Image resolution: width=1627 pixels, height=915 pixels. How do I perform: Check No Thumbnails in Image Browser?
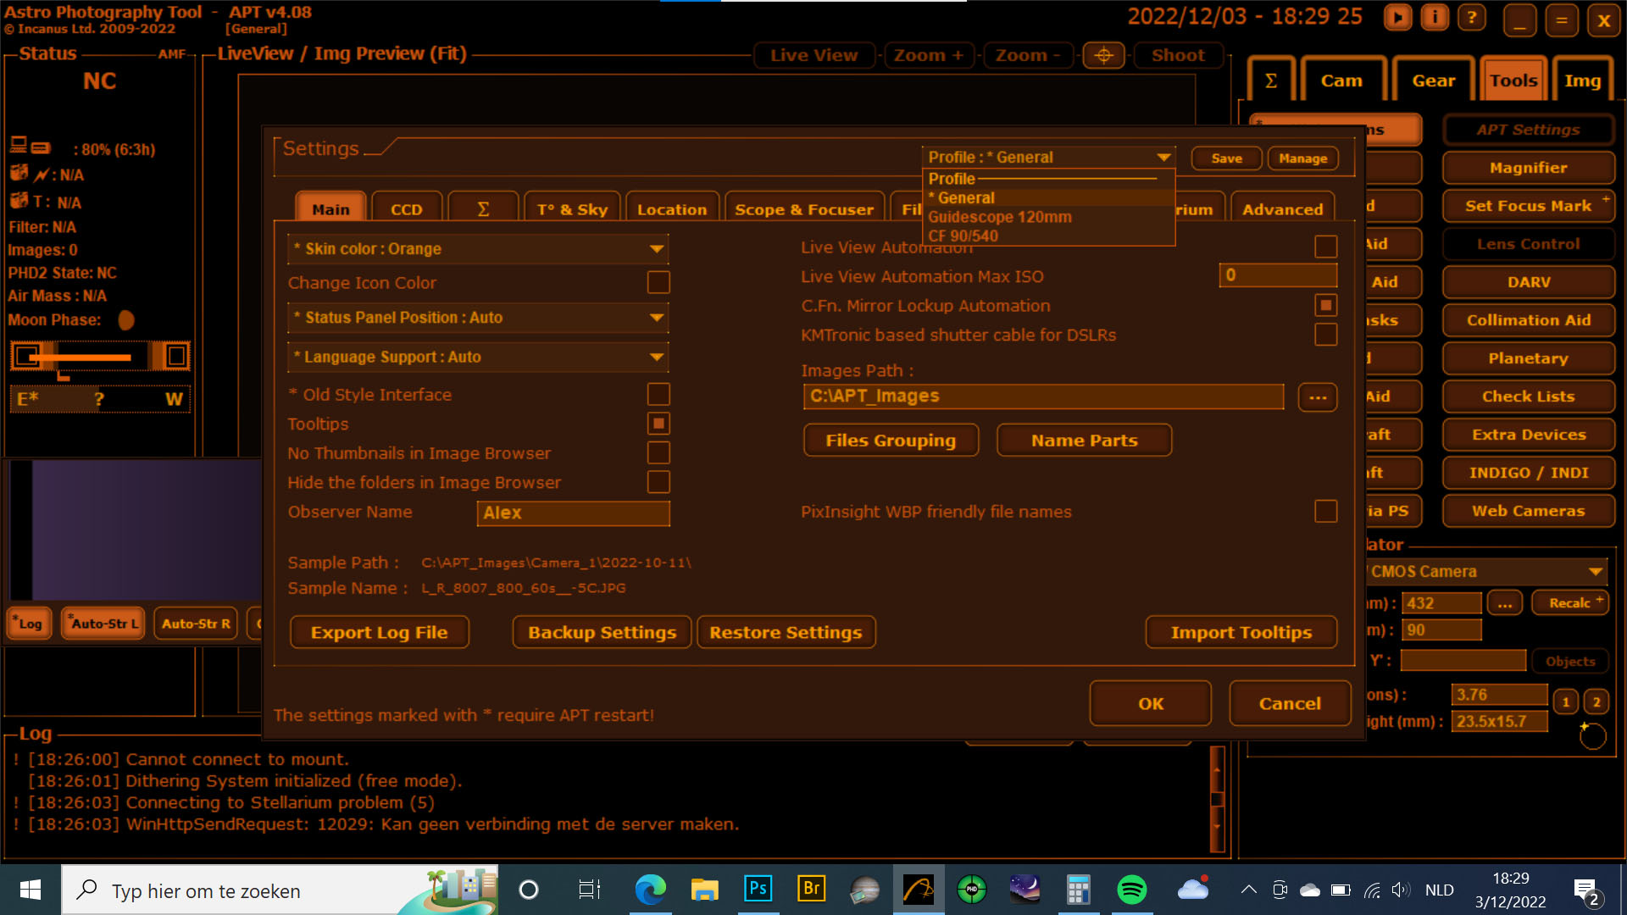(658, 452)
